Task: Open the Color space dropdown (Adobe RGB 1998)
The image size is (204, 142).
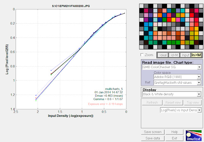Action: point(177,77)
